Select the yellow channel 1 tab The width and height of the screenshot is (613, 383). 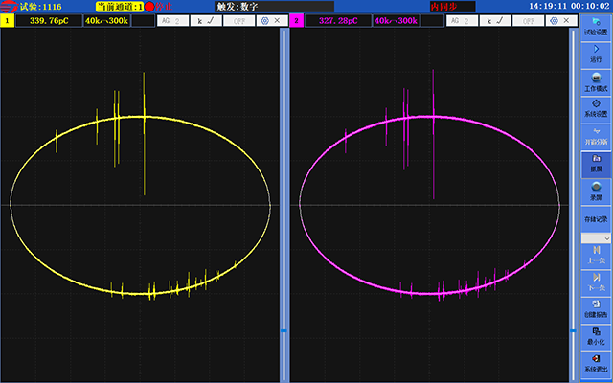[x=7, y=20]
